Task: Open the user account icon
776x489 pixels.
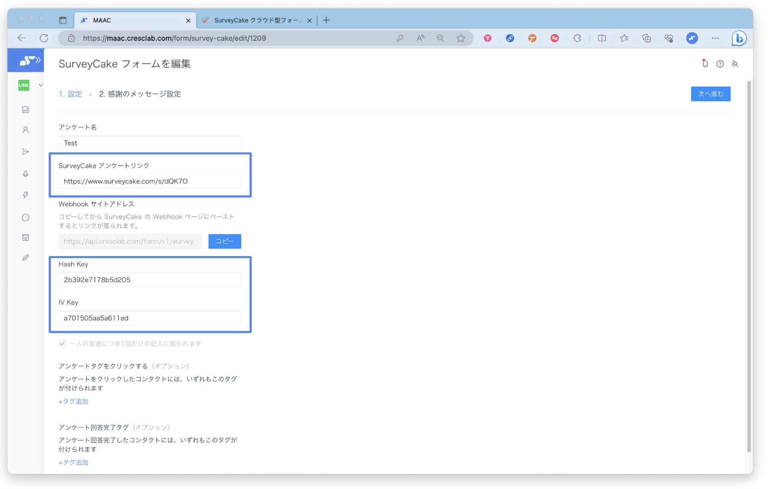Action: (x=735, y=64)
